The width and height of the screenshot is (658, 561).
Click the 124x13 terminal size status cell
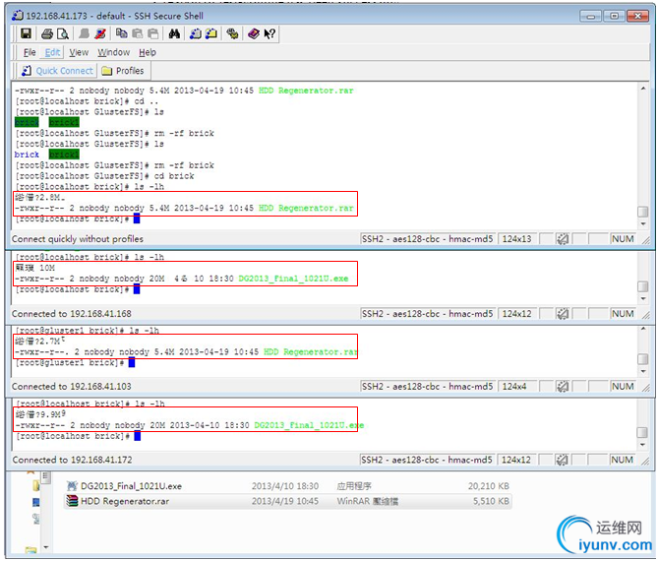pos(517,239)
